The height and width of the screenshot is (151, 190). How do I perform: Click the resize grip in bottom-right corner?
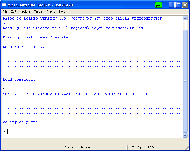[187, 148]
